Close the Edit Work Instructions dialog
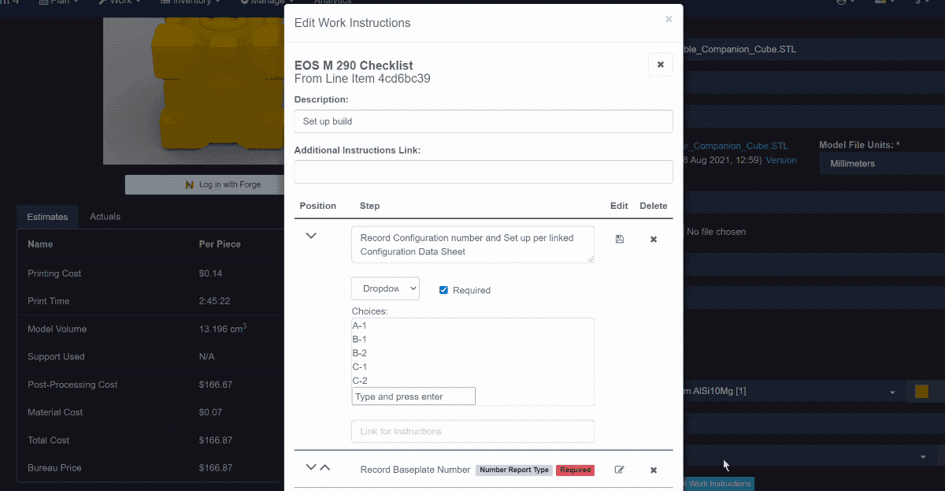The height and width of the screenshot is (491, 945). (x=669, y=19)
